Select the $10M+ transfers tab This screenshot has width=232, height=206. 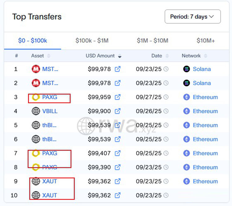point(206,41)
